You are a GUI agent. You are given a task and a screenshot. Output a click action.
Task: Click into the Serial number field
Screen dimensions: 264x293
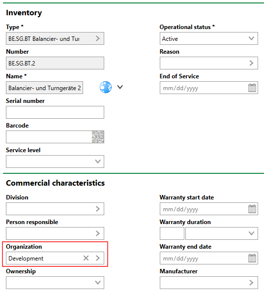[55, 112]
